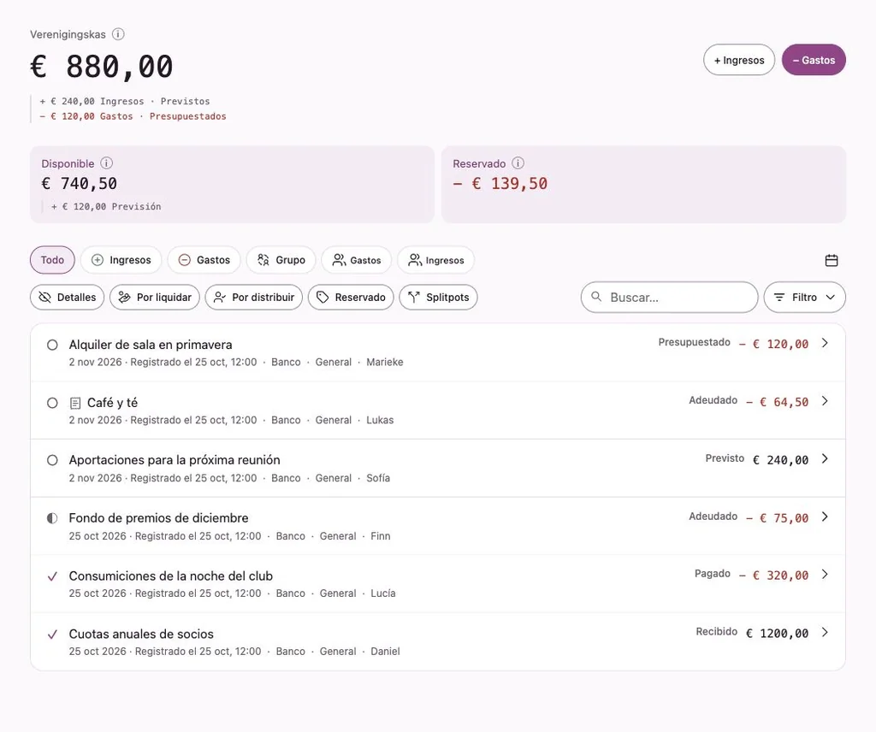Viewport: 876px width, 732px height.
Task: Click the tag icon on Reservado chip
Action: 323,297
